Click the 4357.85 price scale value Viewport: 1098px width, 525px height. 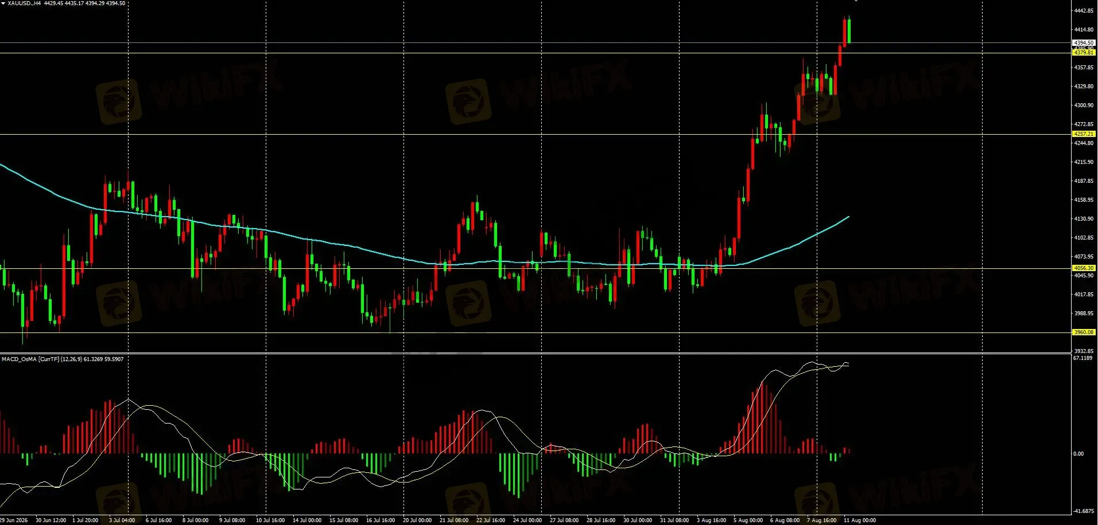[1084, 68]
